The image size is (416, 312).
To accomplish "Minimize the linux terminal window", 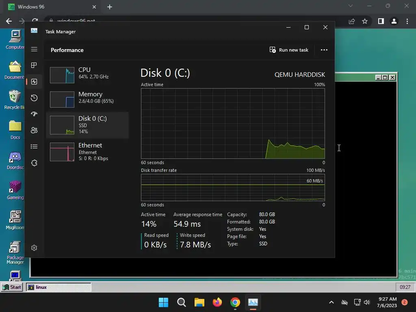I will [x=379, y=78].
